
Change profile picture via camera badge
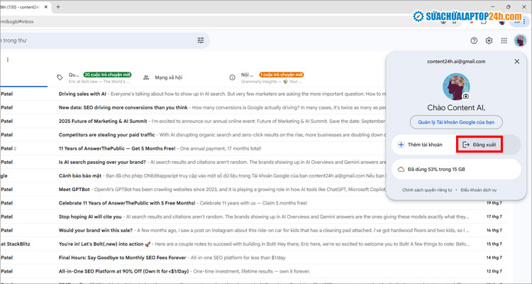click(x=466, y=97)
